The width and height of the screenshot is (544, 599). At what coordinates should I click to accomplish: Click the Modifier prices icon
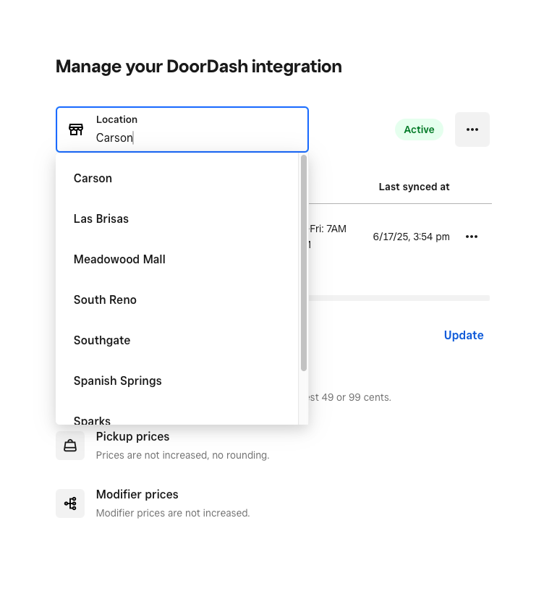[70, 504]
